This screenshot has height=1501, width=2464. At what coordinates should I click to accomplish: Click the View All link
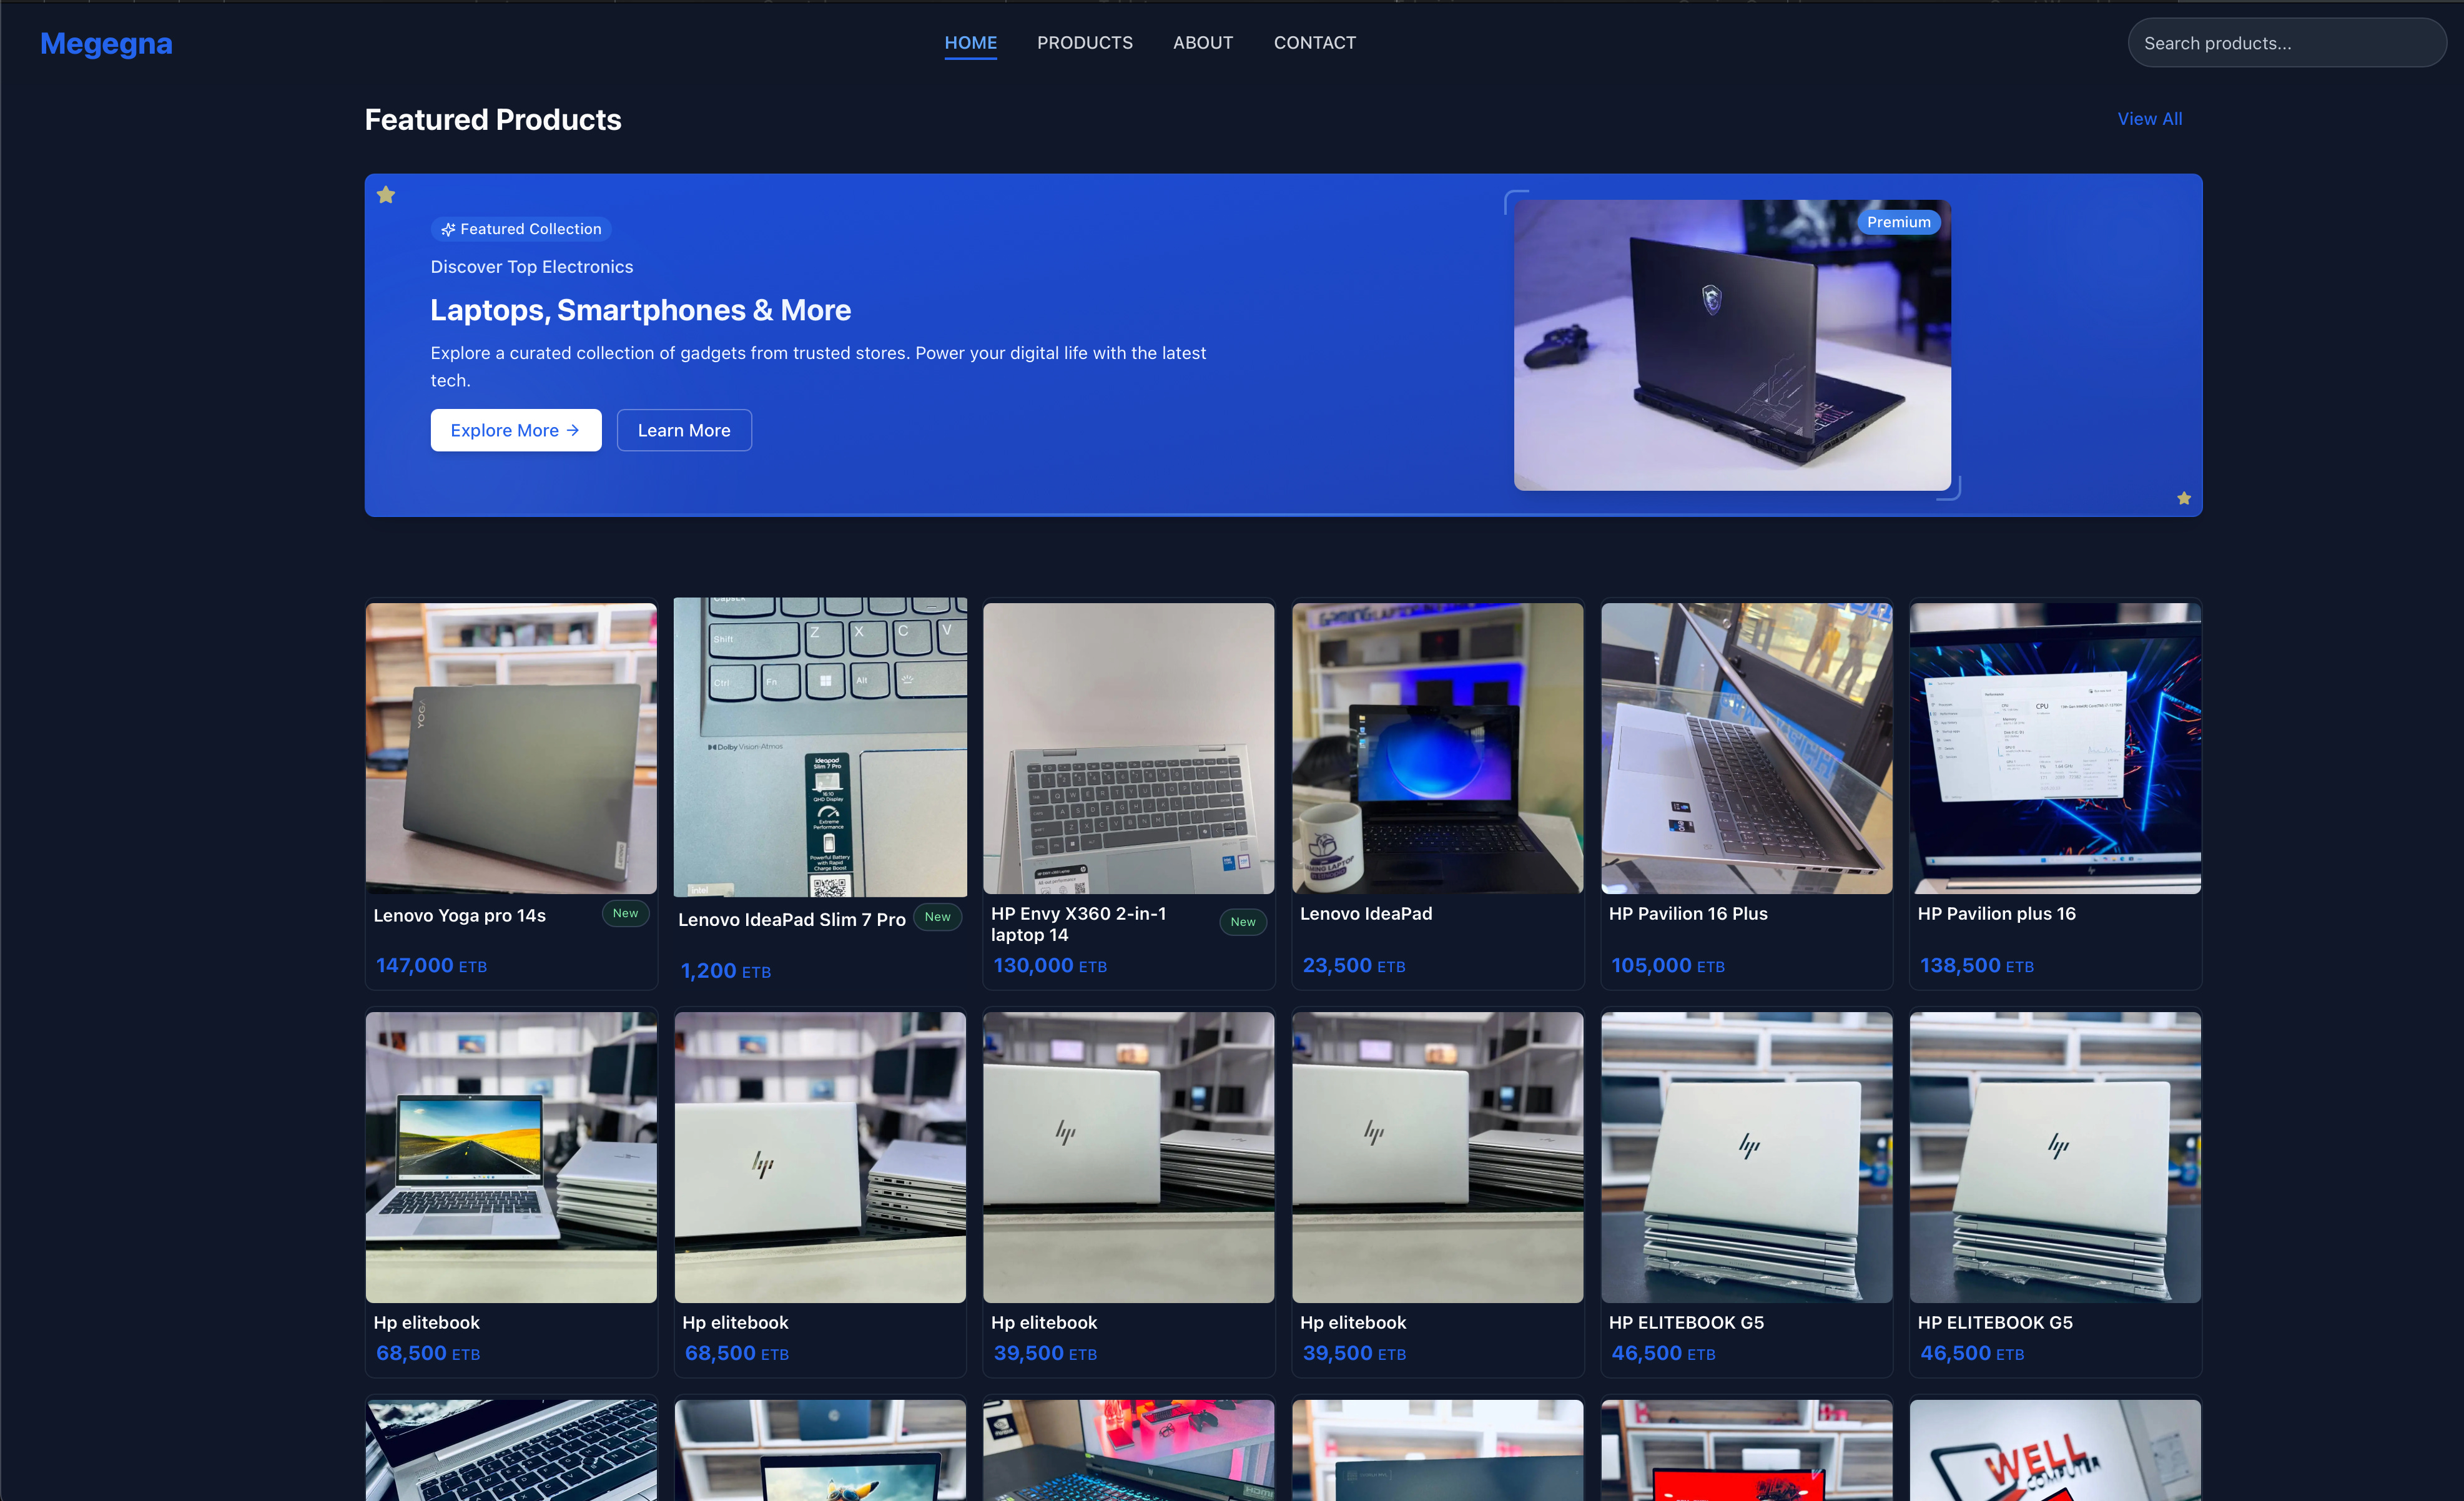2149,119
